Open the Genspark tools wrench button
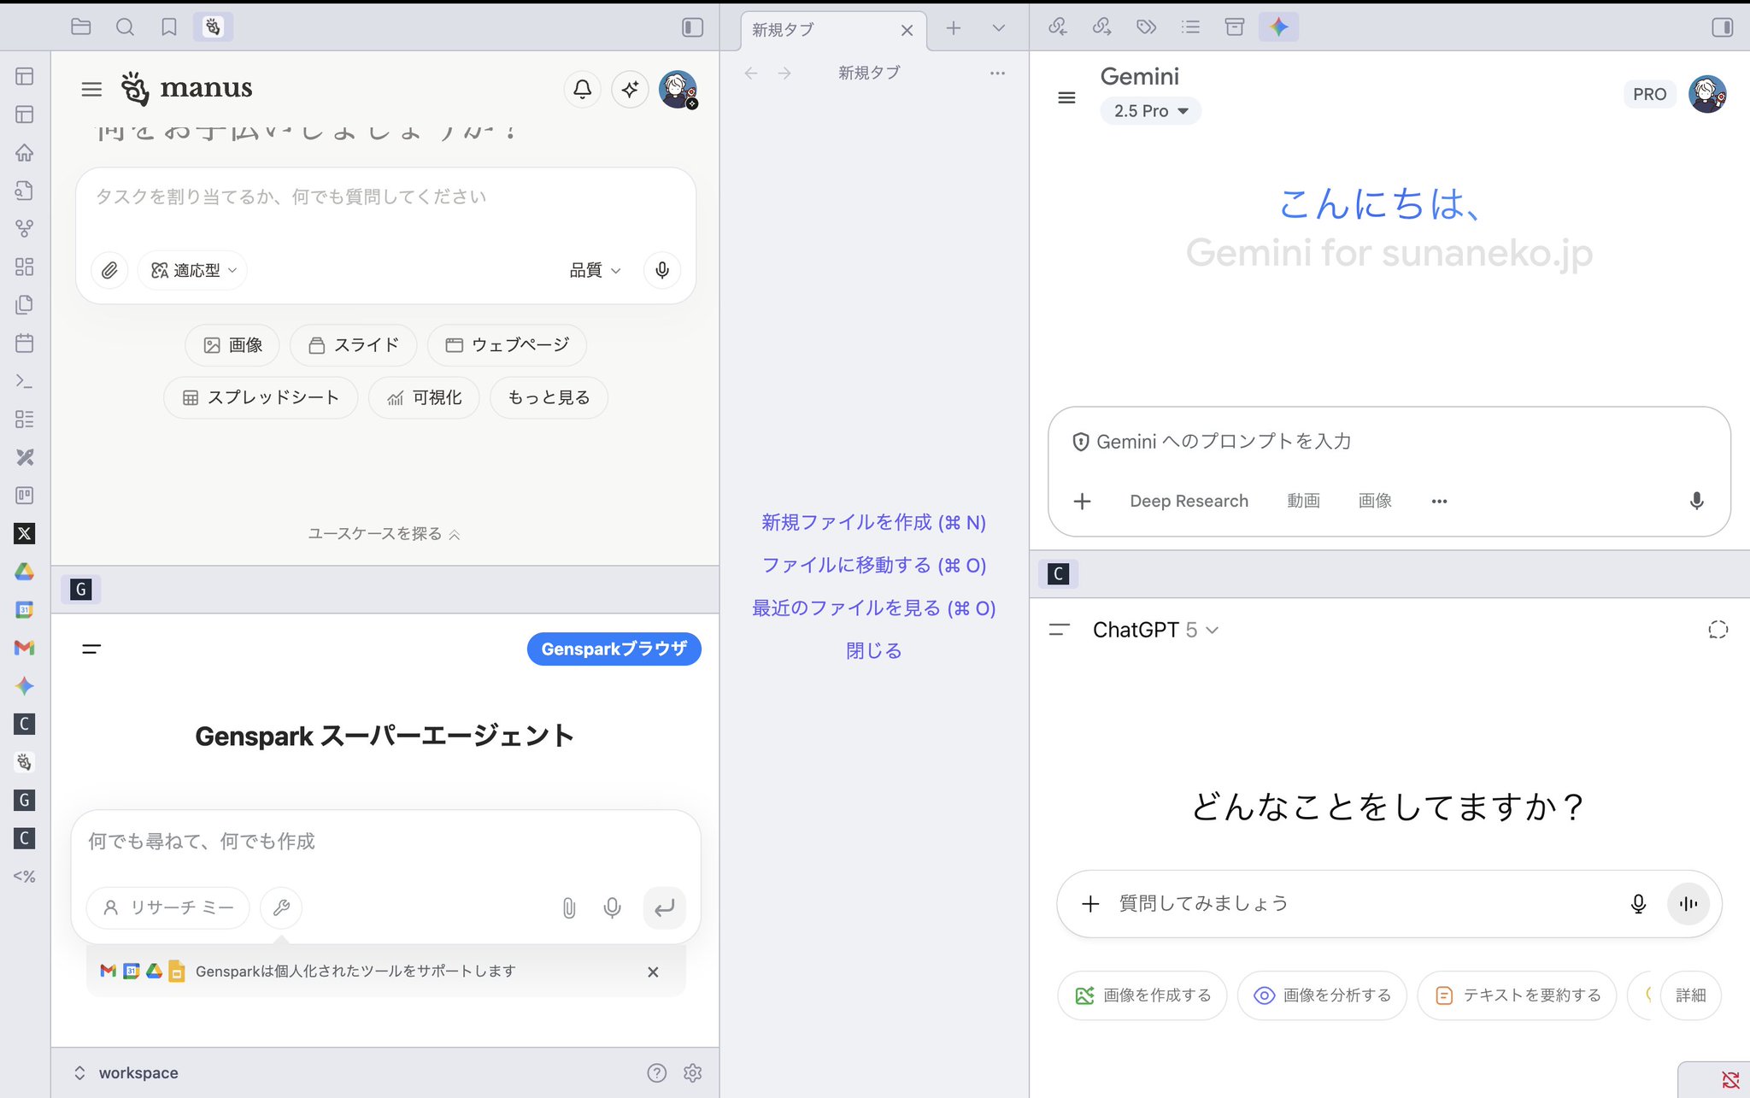 click(281, 907)
